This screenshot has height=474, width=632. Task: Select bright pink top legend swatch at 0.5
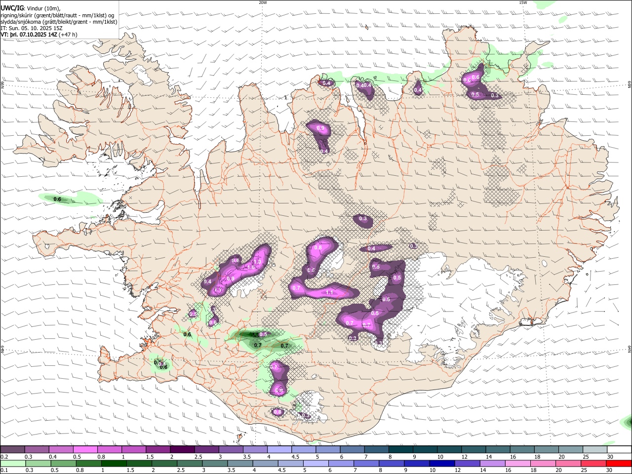click(85, 450)
